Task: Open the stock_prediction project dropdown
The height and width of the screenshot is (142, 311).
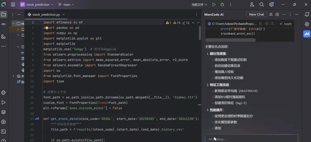Action: [37, 4]
